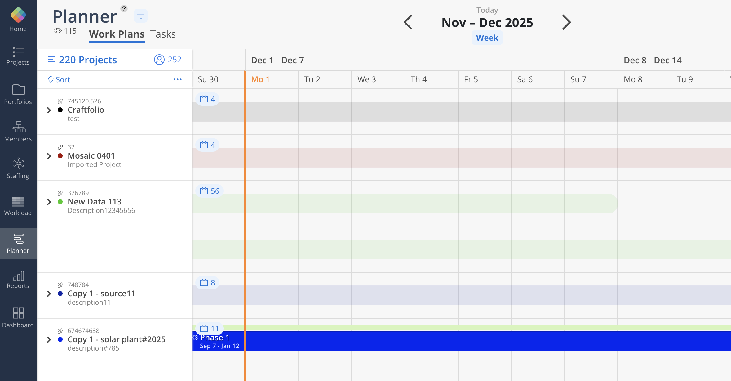Click the 115 views eye icon
Image resolution: width=731 pixels, height=381 pixels.
click(58, 31)
